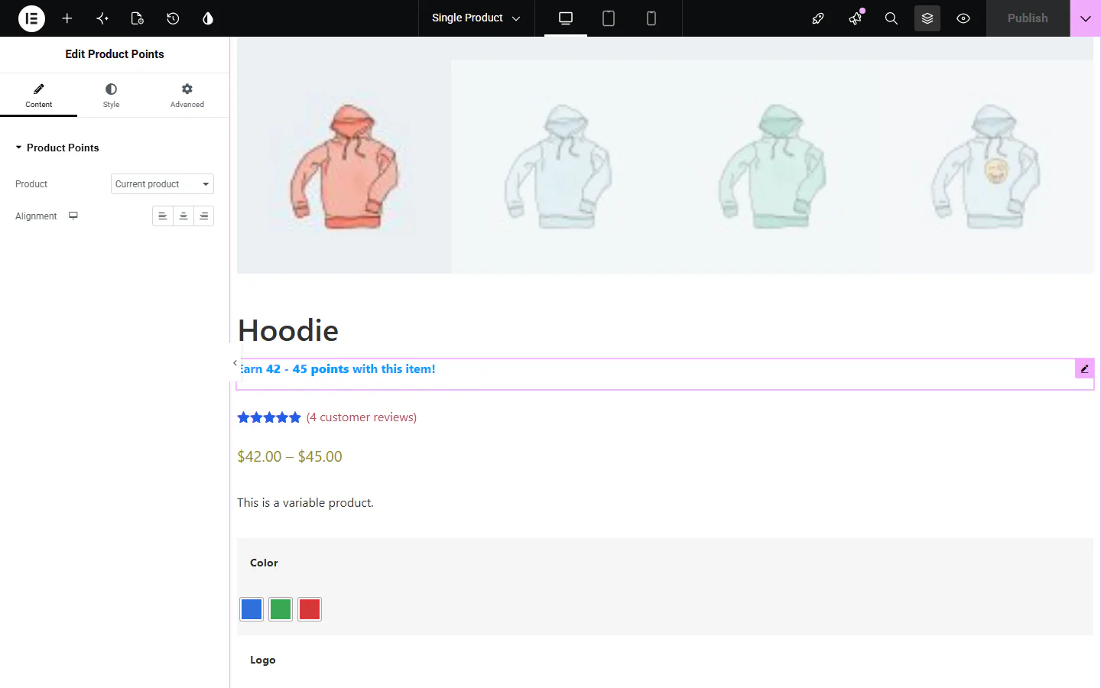Switch to mobile device view
Screen dimensions: 1101x688
[x=651, y=18]
